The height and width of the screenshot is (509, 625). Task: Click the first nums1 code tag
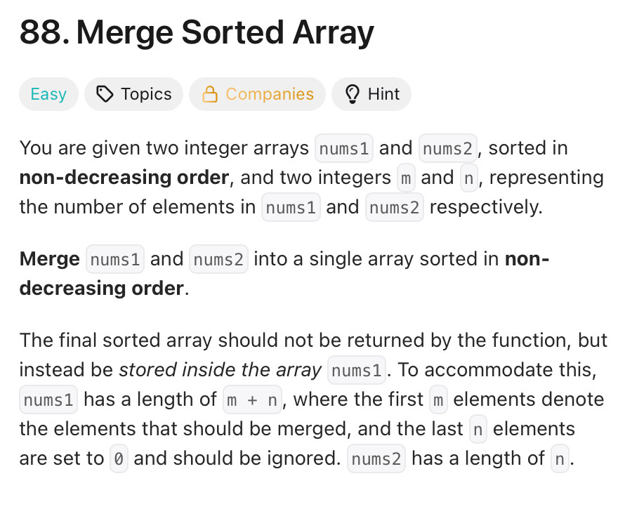tap(344, 148)
